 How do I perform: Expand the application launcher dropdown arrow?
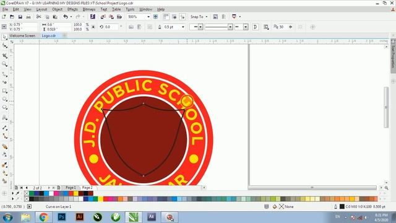[239, 17]
